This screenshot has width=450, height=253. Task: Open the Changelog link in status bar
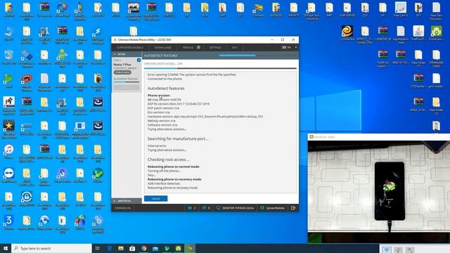[x=122, y=208]
